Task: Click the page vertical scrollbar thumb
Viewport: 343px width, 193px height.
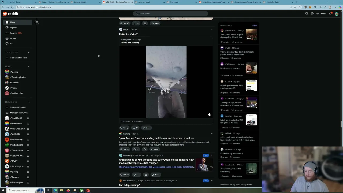Action: 341,124
